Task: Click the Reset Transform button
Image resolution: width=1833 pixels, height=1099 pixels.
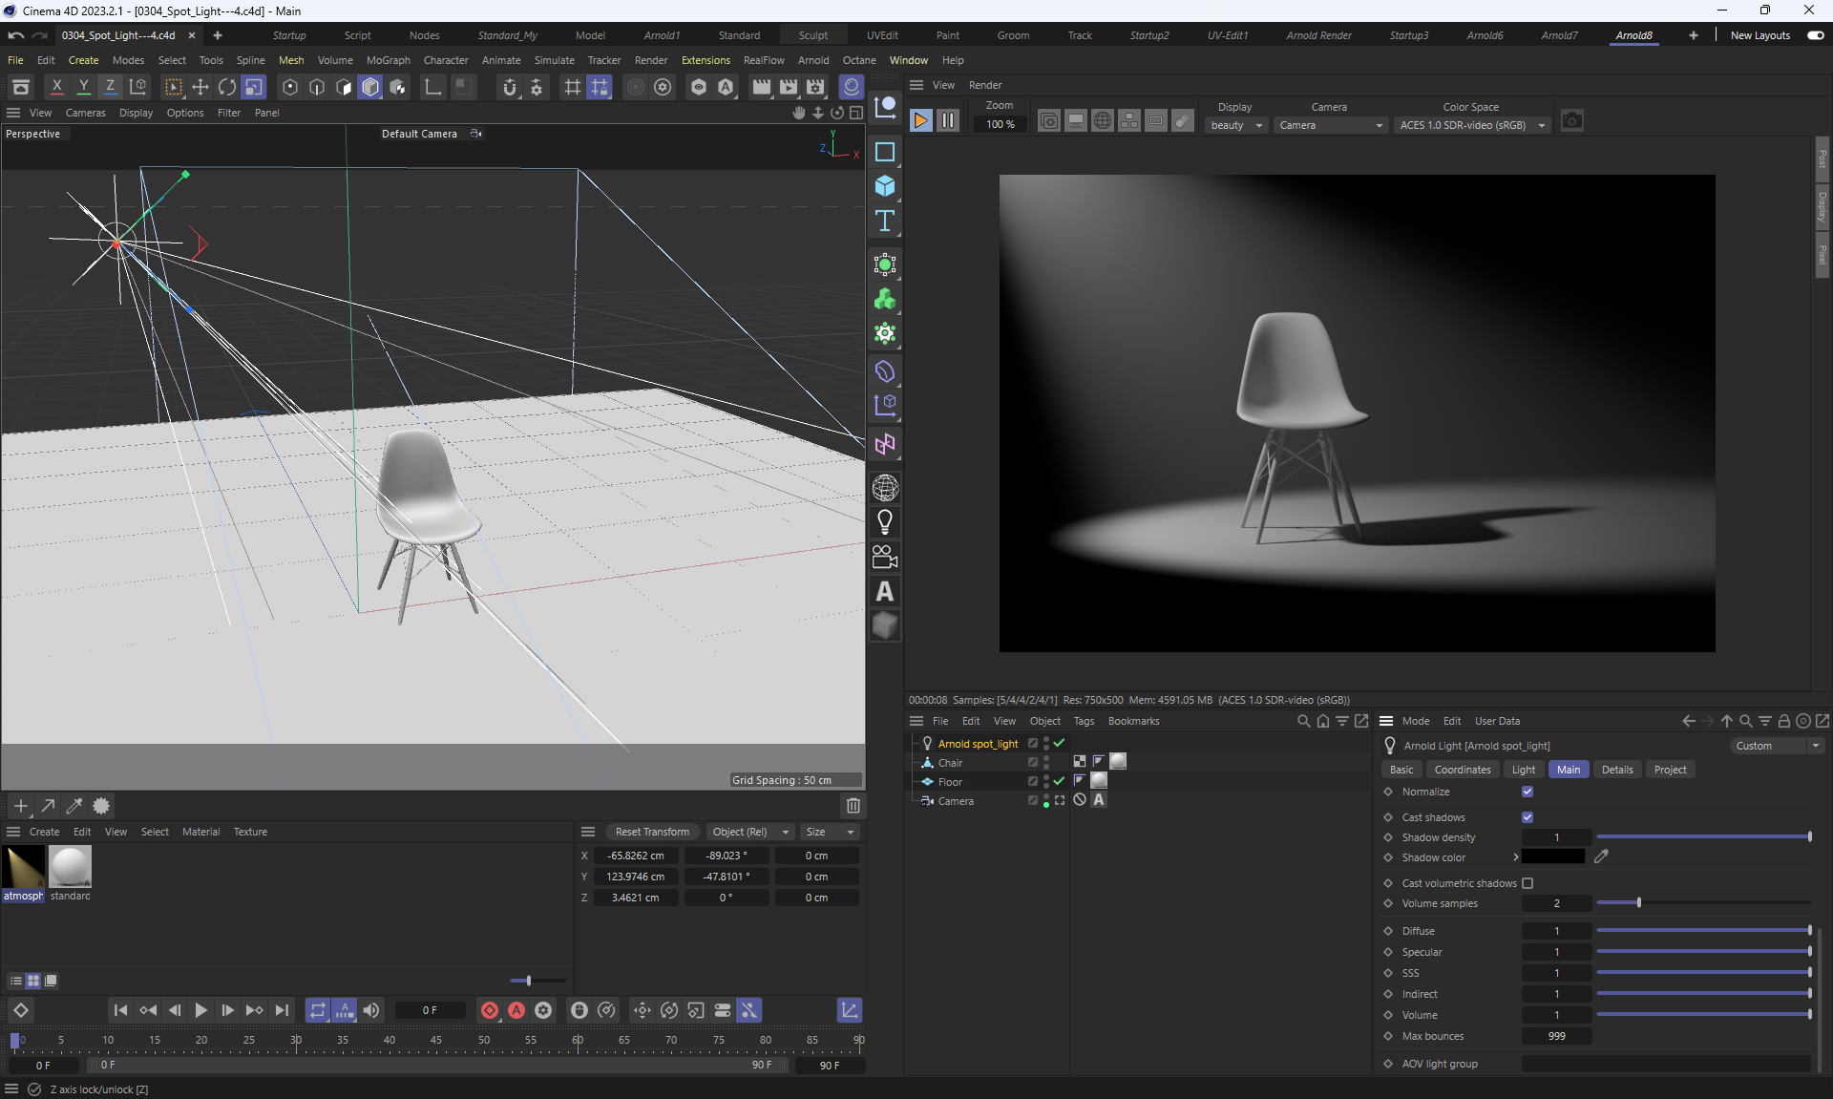Action: pyautogui.click(x=652, y=832)
